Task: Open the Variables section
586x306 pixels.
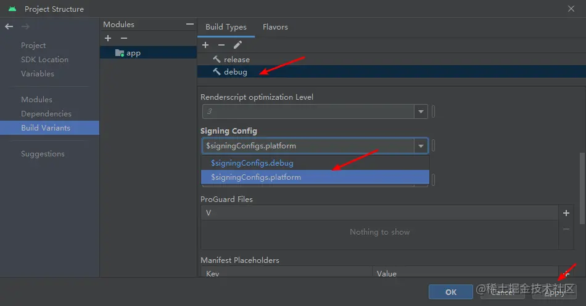Action: click(x=38, y=73)
